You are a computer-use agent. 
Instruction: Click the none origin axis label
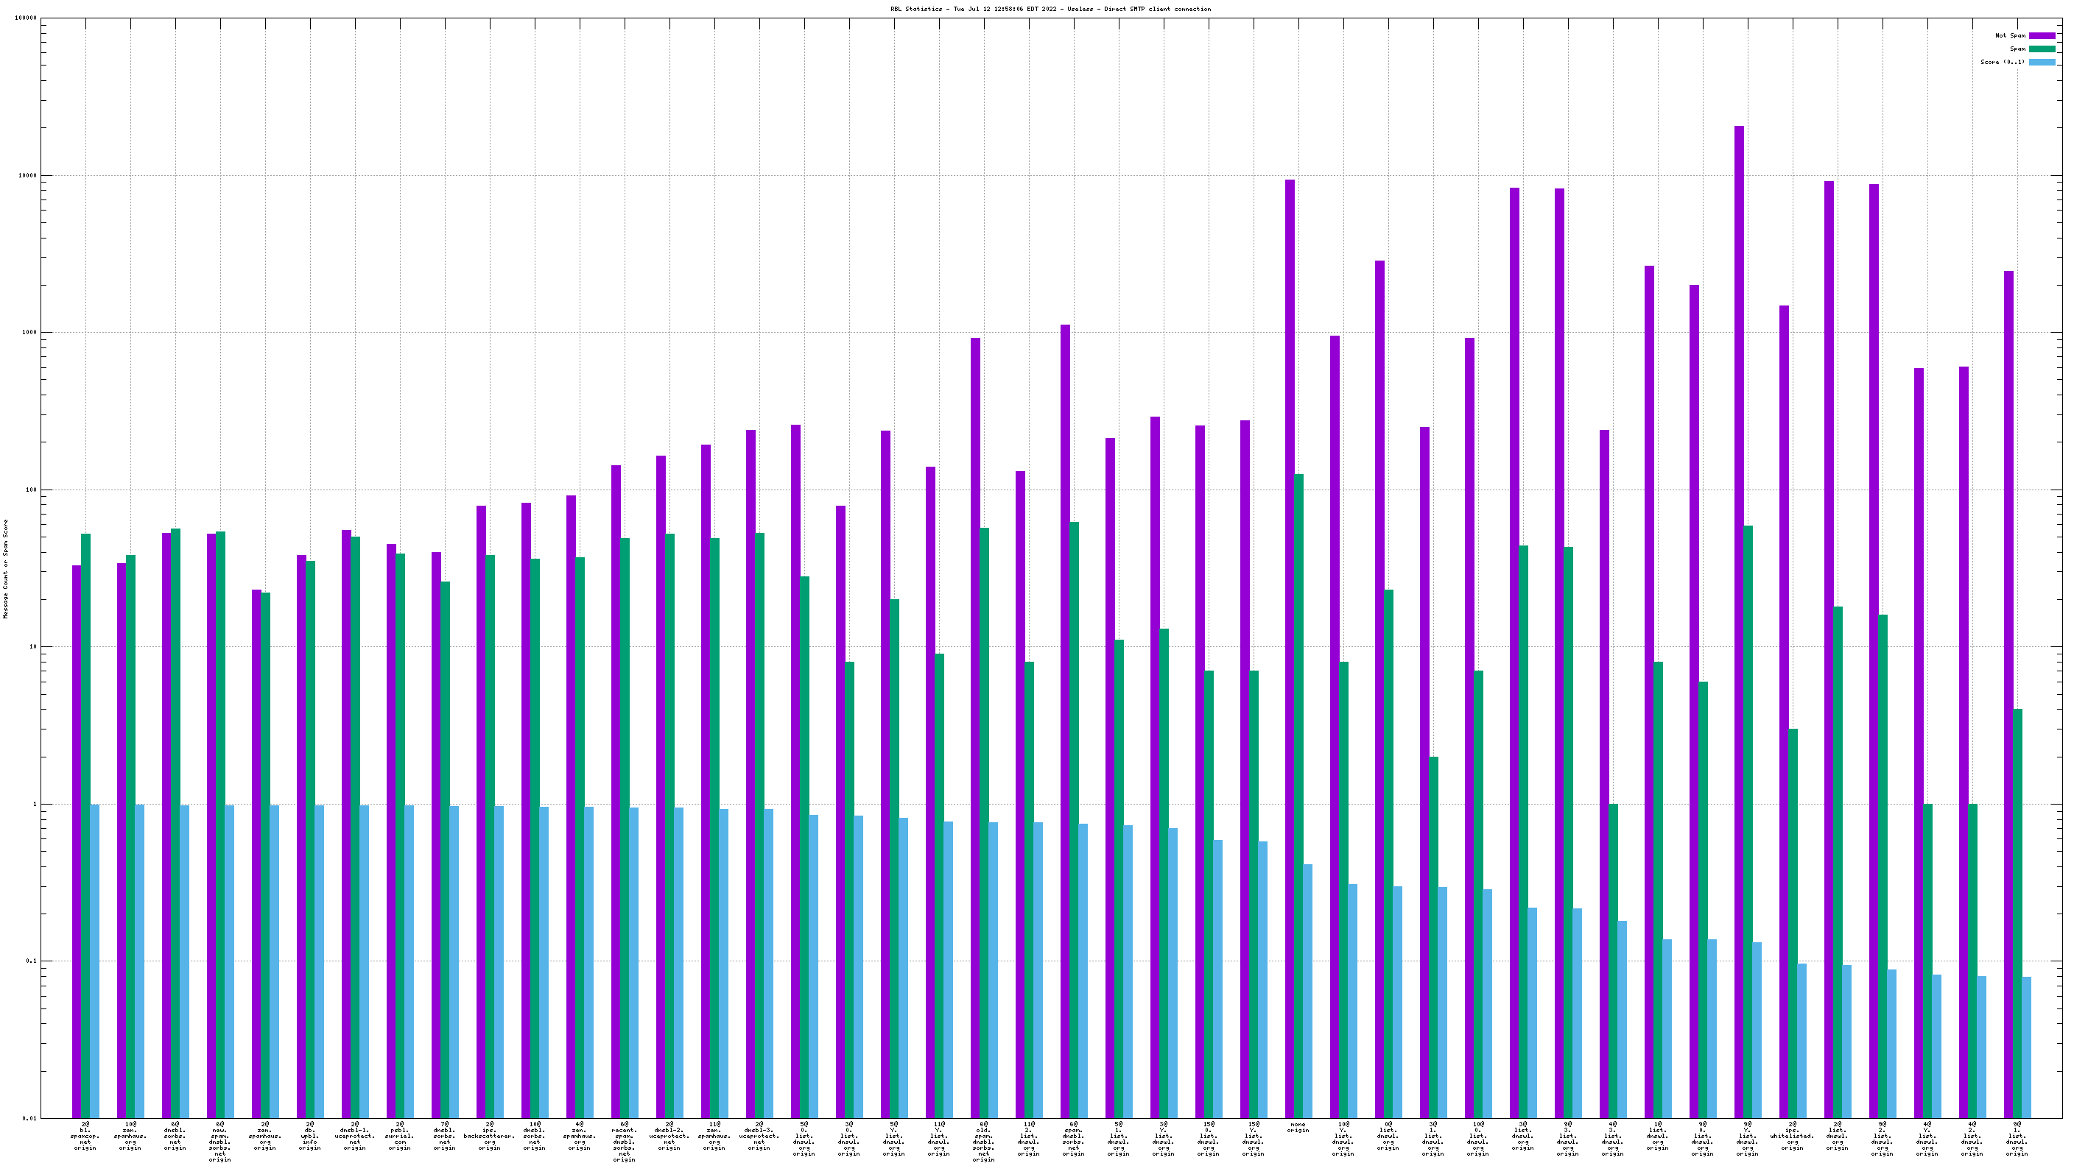(x=1298, y=1128)
